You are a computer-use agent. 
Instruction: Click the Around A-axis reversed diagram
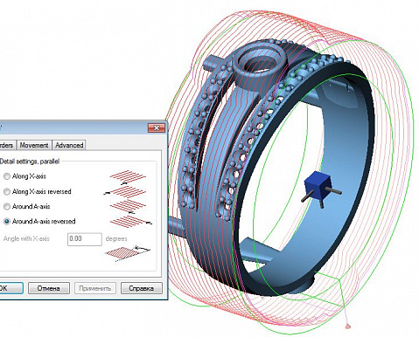point(131,221)
